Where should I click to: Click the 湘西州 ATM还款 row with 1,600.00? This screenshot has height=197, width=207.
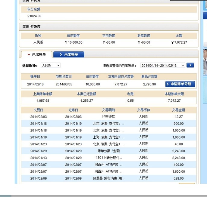108,171
